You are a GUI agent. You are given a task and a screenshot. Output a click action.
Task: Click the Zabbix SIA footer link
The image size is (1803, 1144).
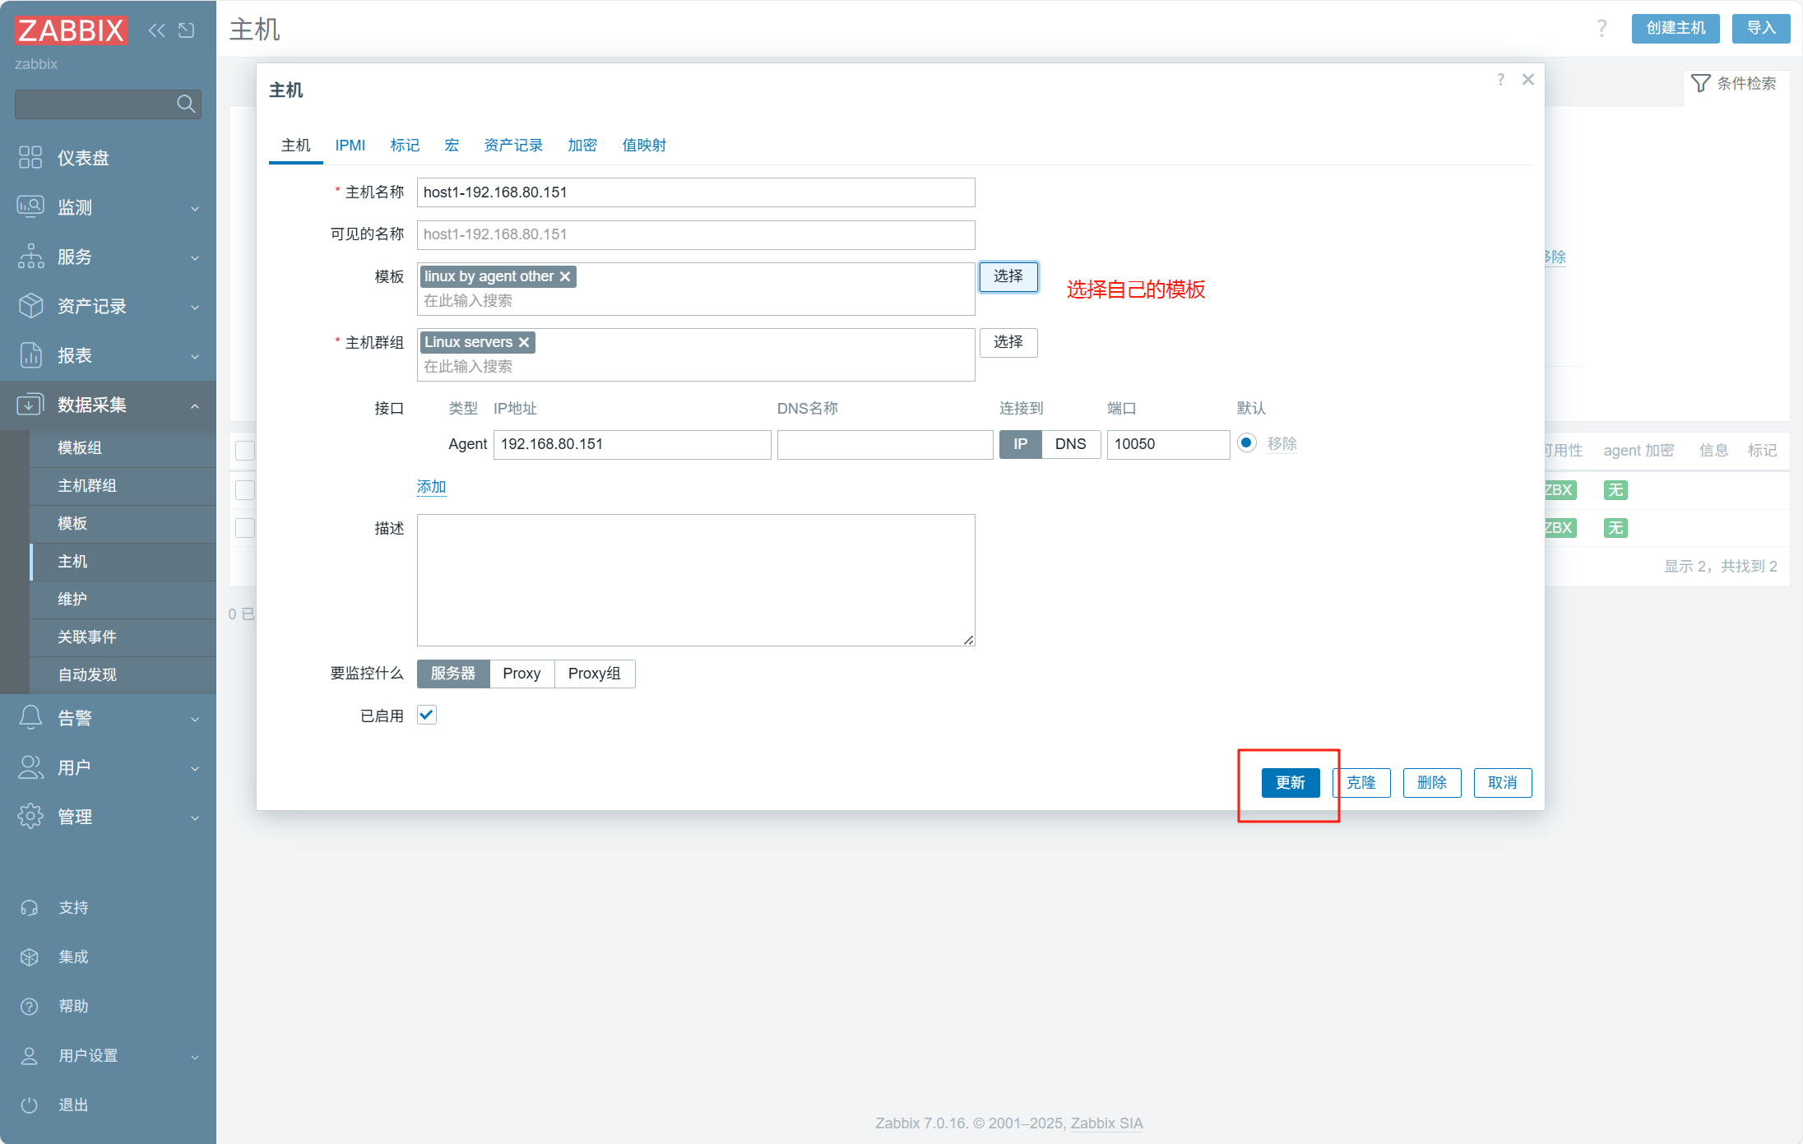click(1107, 1123)
